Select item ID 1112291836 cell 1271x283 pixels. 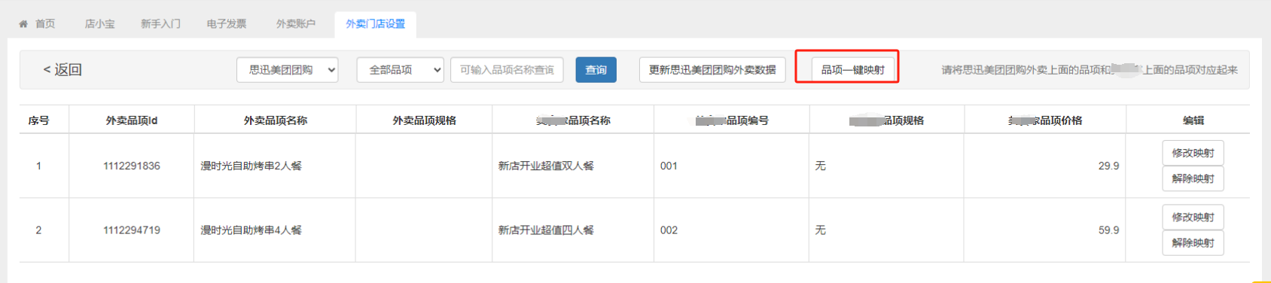click(x=132, y=166)
